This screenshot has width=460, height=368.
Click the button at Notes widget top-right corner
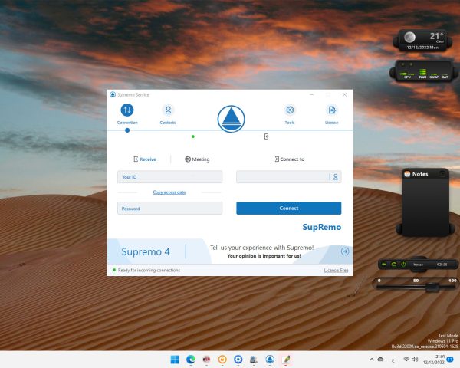(442, 174)
